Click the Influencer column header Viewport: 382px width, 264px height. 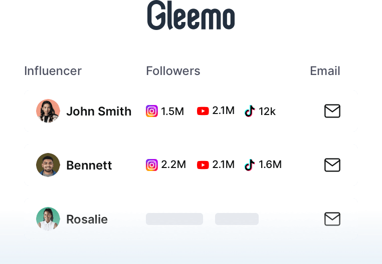(x=53, y=71)
